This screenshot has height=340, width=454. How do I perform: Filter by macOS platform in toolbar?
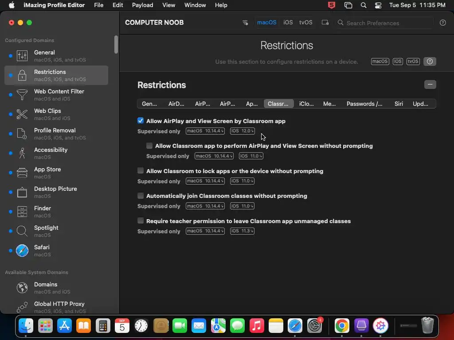click(266, 23)
